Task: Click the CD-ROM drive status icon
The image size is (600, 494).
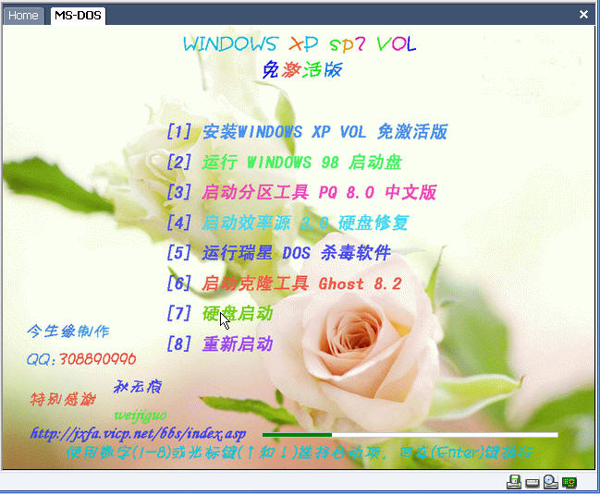Action: coord(551,482)
